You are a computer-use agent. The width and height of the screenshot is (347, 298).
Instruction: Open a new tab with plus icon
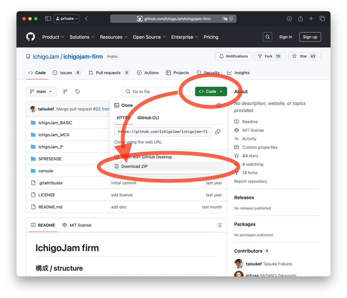coord(311,19)
